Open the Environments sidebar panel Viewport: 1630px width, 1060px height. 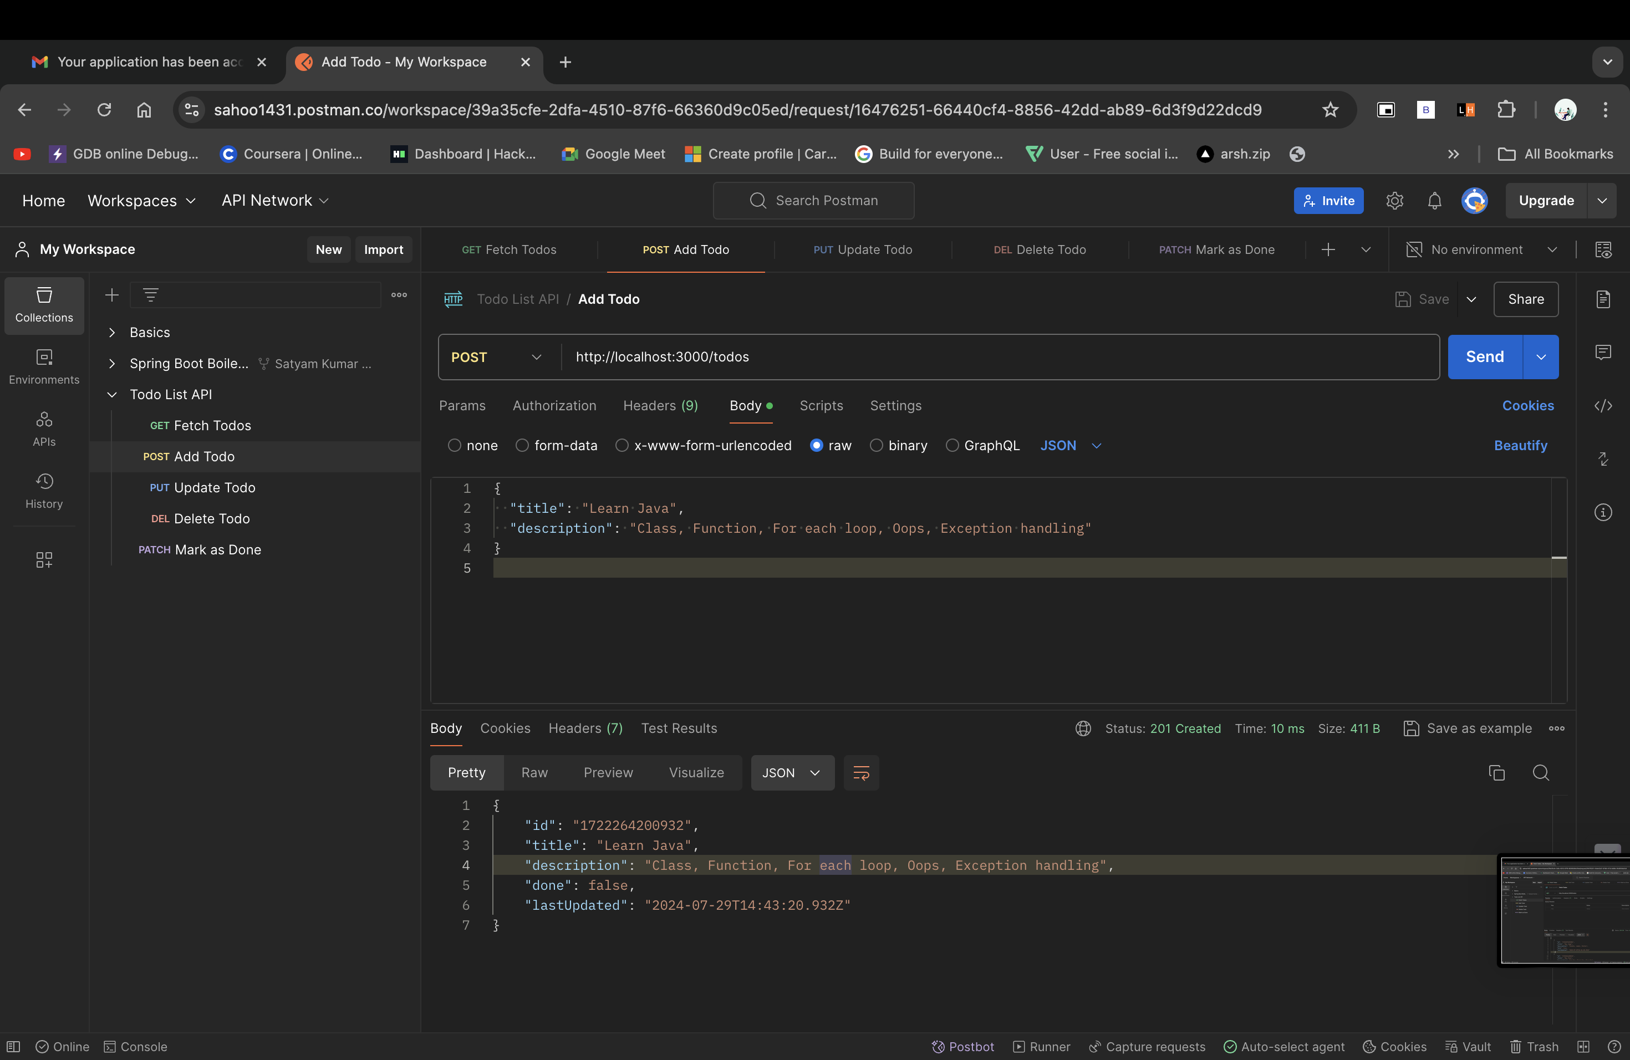(44, 367)
